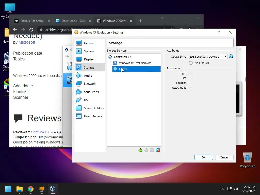Image resolution: width=260 pixels, height=195 pixels.
Task: Open the Recycle Bin desktop icon
Action: [247, 159]
